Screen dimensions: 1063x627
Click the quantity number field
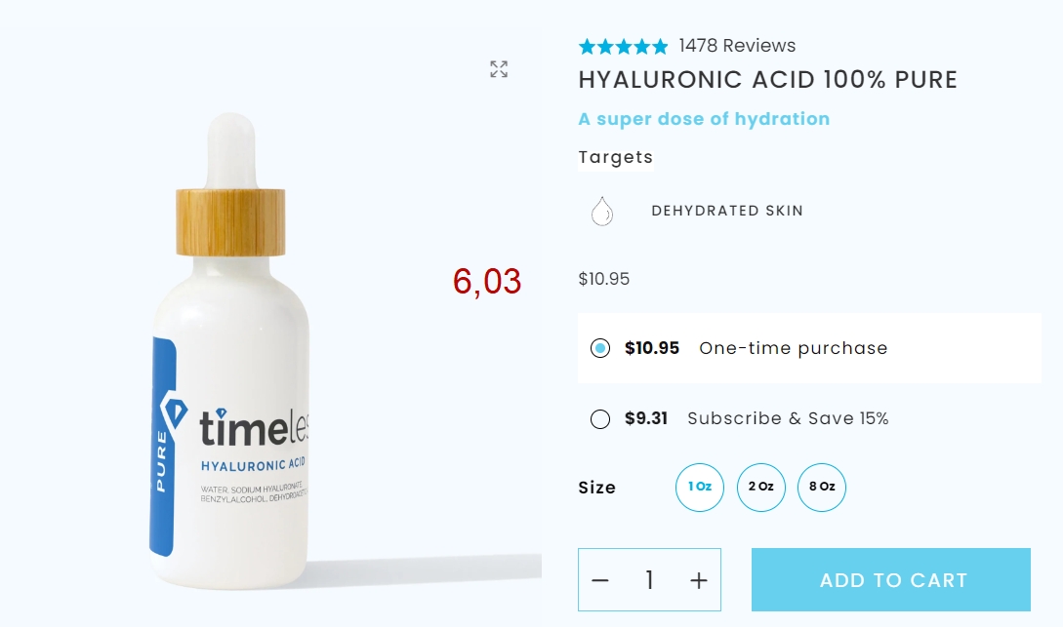[x=649, y=580]
